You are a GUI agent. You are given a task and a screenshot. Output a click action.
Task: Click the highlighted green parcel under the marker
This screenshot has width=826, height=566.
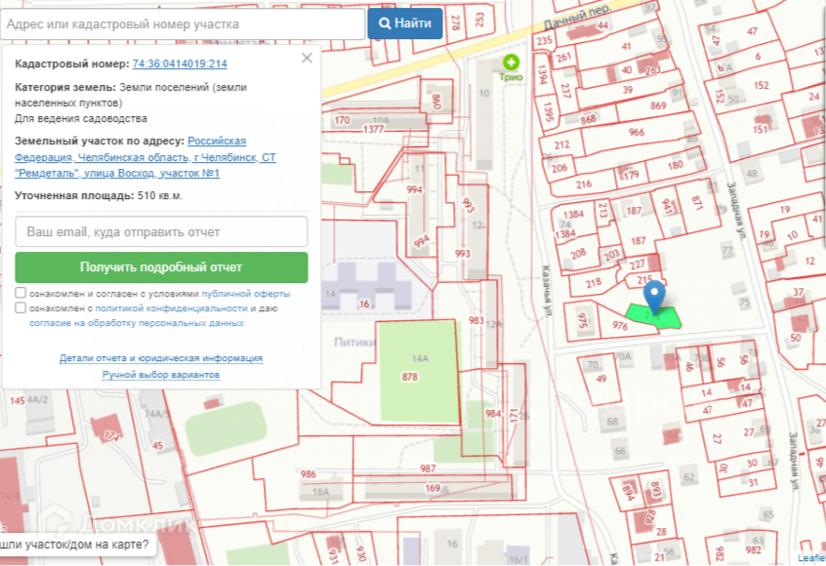pos(646,315)
